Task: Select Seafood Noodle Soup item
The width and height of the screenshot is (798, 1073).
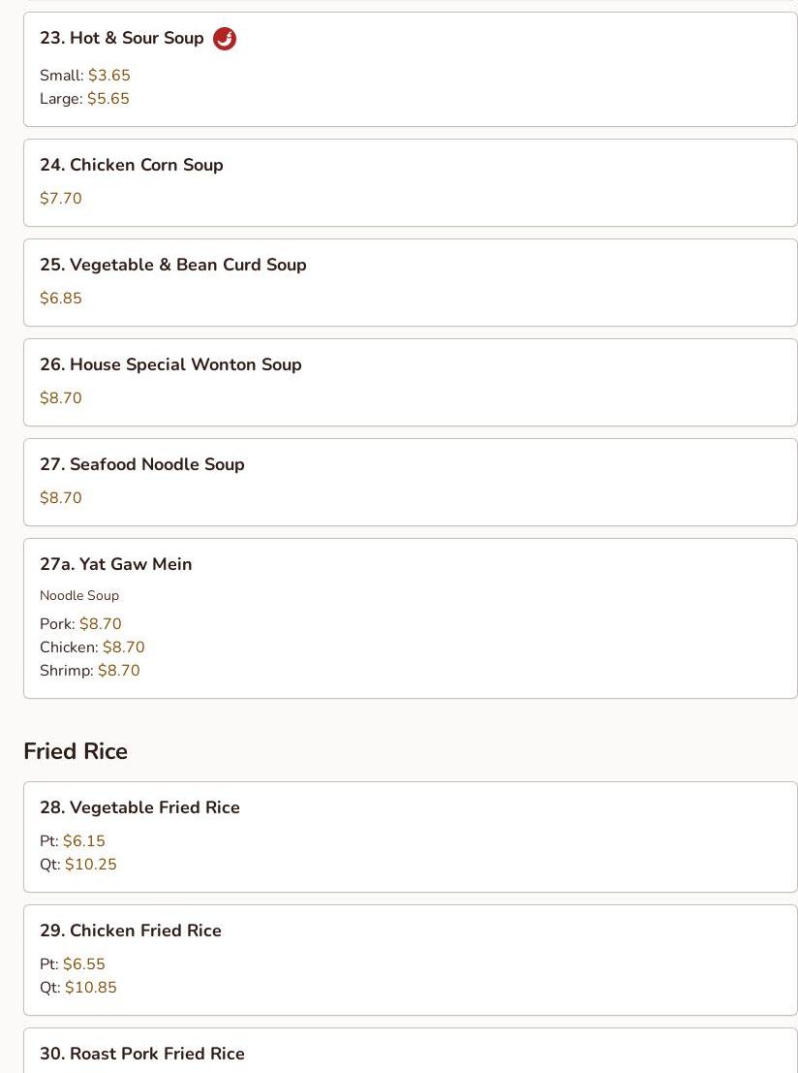Action: (411, 483)
